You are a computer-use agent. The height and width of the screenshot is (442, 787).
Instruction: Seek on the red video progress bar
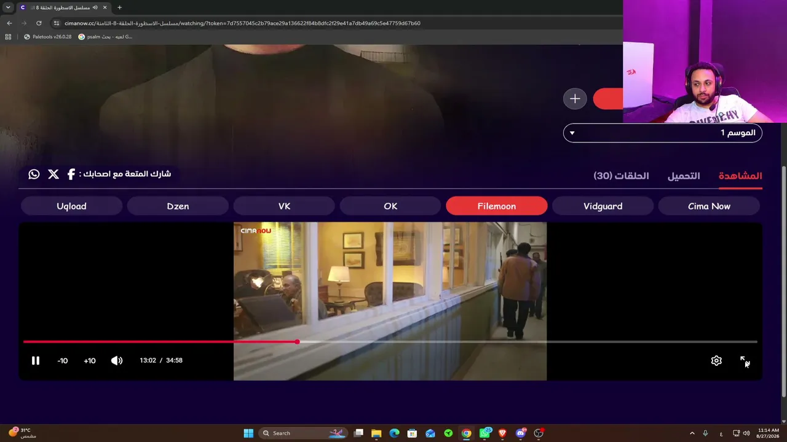(390, 342)
